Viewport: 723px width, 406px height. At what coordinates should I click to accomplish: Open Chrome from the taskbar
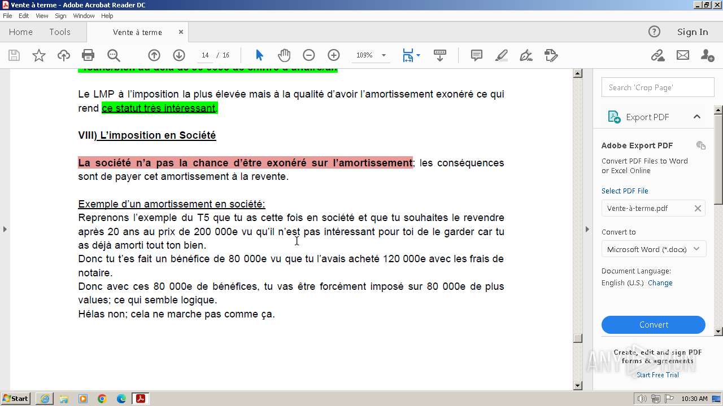pyautogui.click(x=102, y=399)
